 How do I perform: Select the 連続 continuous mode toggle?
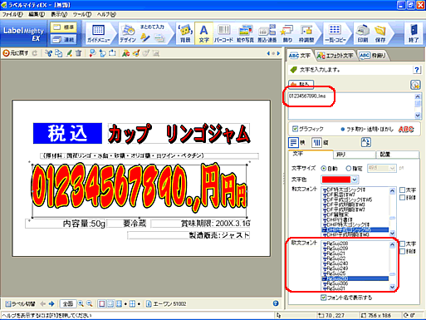coord(63,39)
